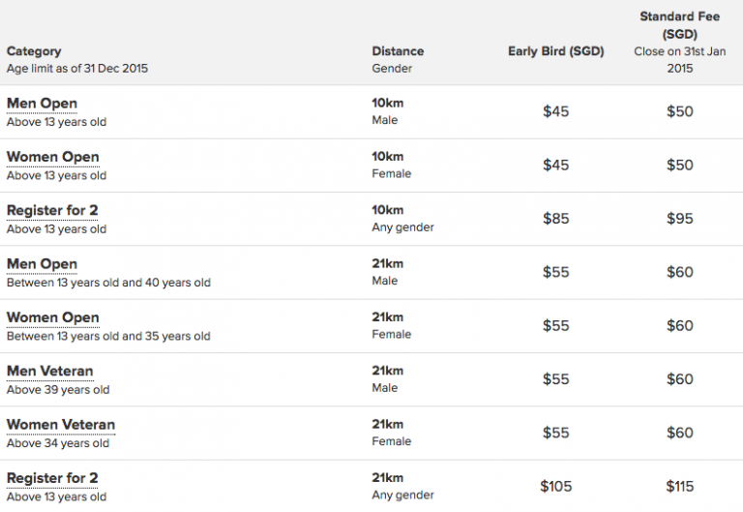
Task: Click 'Between 13 years old and 40 years old'
Action: (x=108, y=283)
